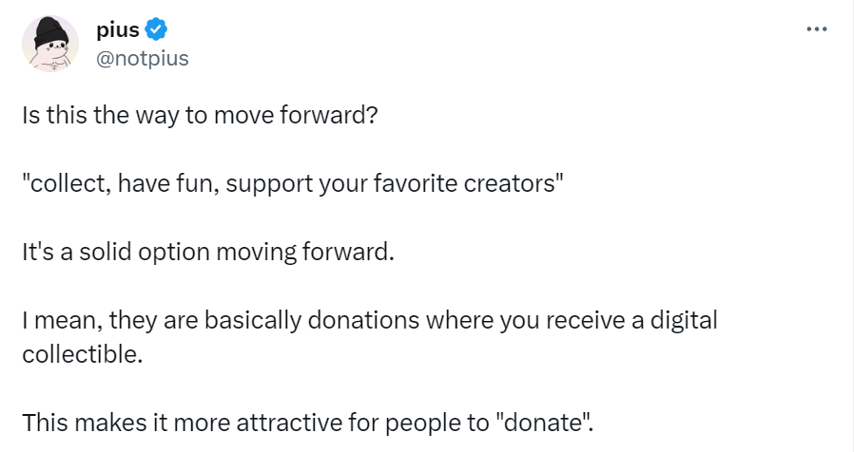Click the word "digital" in the tweet
This screenshot has width=854, height=452.
click(x=682, y=321)
